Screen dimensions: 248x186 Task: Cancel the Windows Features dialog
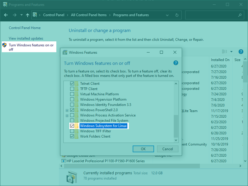(x=168, y=149)
